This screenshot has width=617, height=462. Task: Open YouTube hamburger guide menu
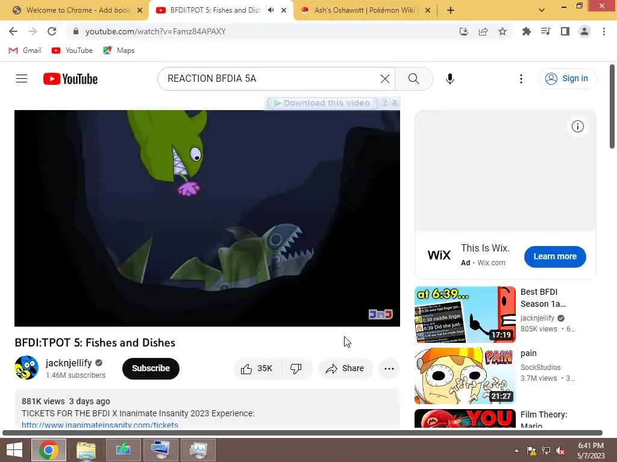point(22,79)
